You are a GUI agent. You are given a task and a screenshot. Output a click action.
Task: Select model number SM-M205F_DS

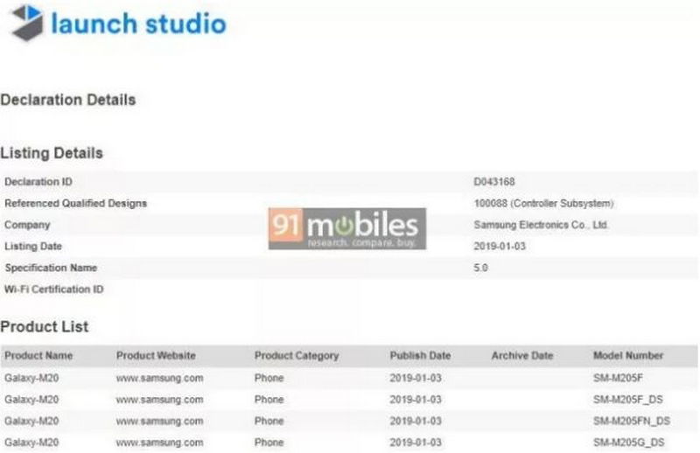click(x=628, y=400)
